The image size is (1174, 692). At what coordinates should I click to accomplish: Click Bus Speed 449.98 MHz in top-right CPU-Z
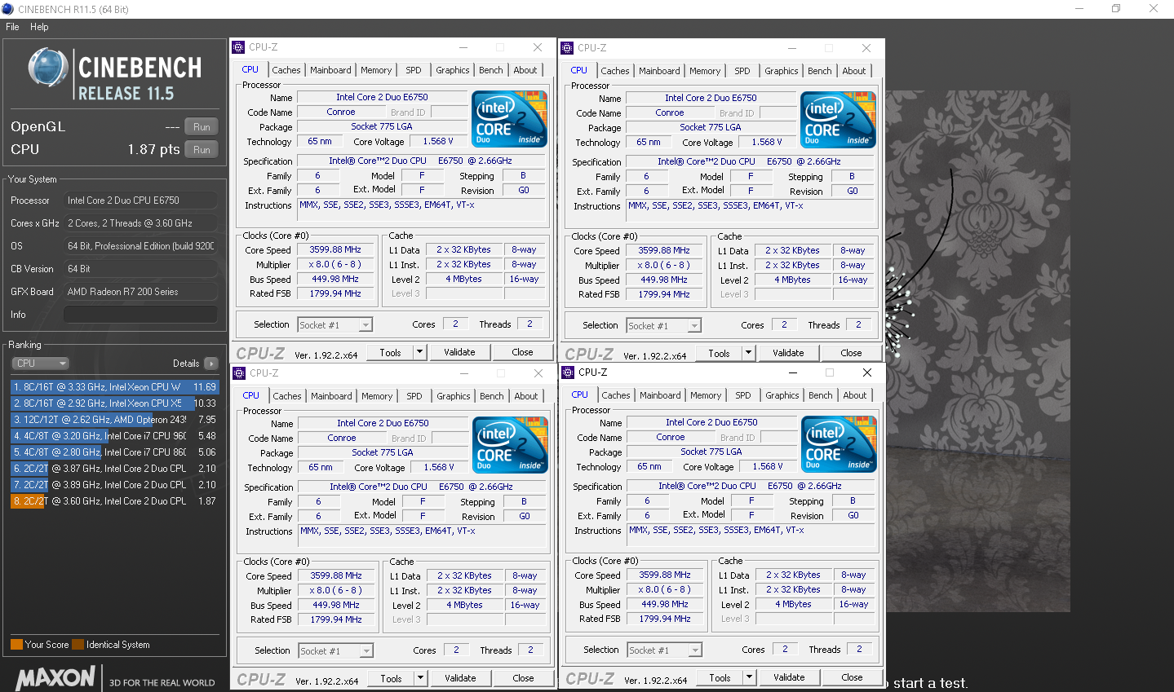click(x=664, y=280)
